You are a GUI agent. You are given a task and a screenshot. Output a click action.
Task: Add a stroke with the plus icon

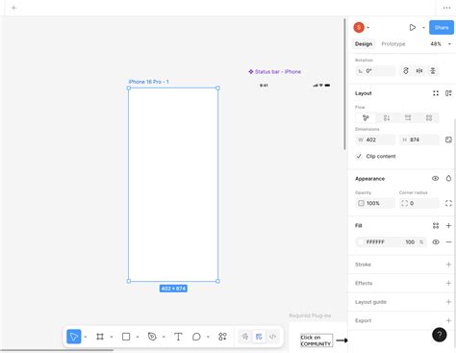click(x=448, y=265)
